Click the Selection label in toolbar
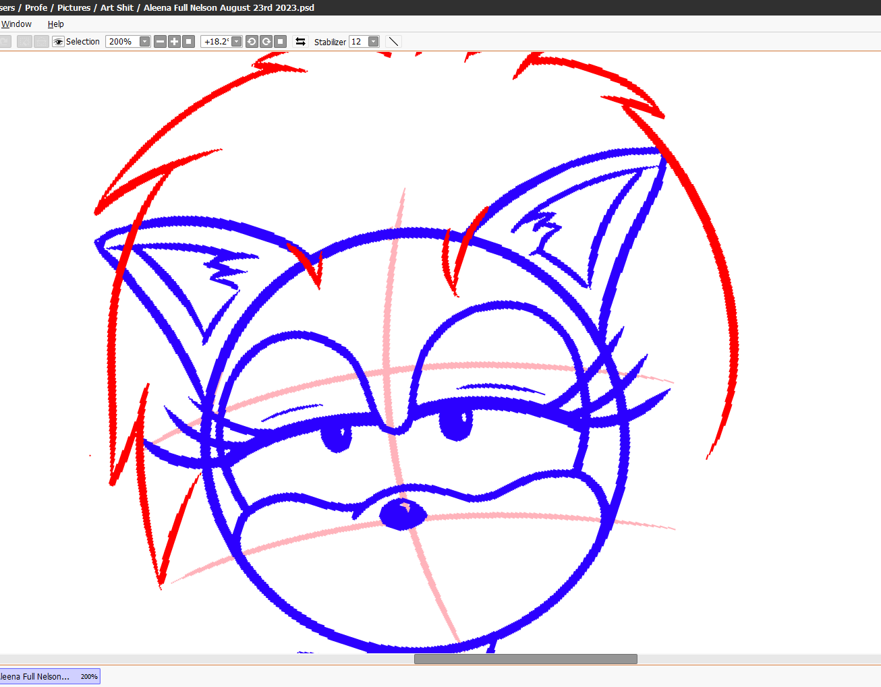 83,42
